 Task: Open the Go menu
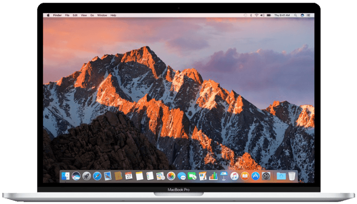pos(92,15)
